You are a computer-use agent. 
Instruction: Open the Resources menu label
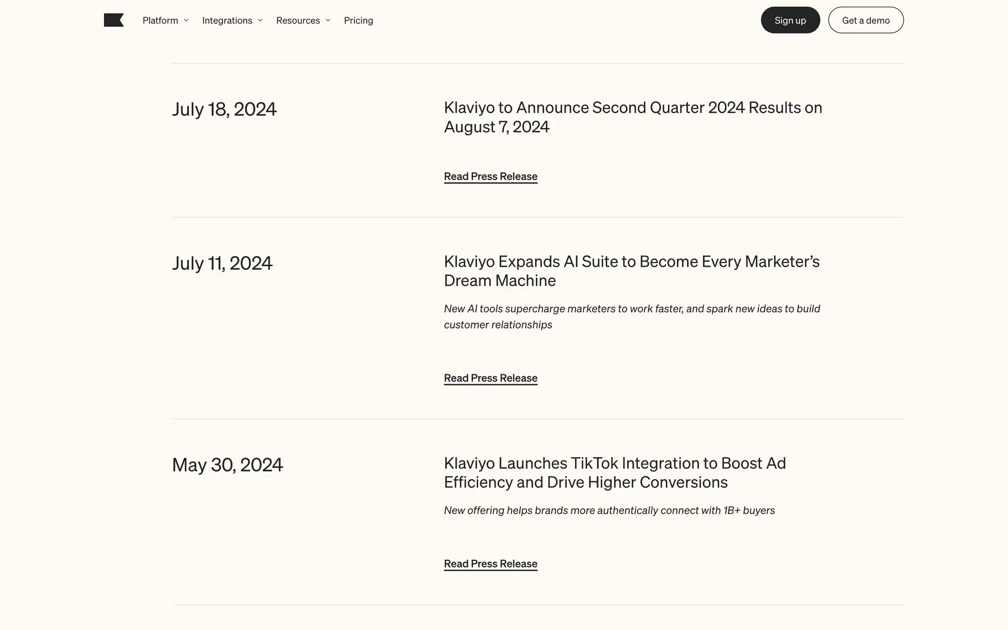[x=298, y=20]
